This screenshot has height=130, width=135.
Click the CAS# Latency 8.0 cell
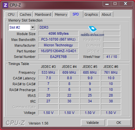click(69, 78)
